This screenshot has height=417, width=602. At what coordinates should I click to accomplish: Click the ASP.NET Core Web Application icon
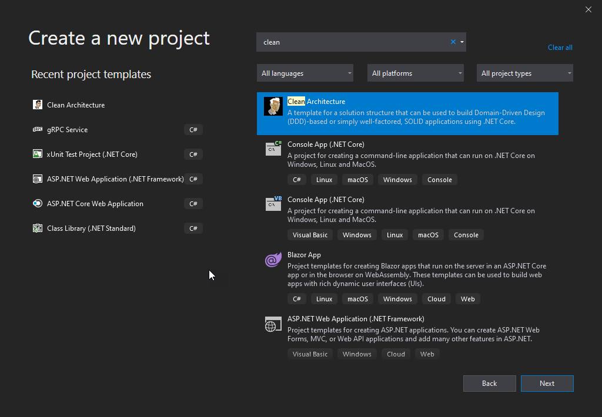38,203
